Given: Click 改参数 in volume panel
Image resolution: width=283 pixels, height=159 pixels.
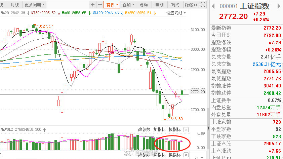Looking at the screenshot, I should [144, 129].
